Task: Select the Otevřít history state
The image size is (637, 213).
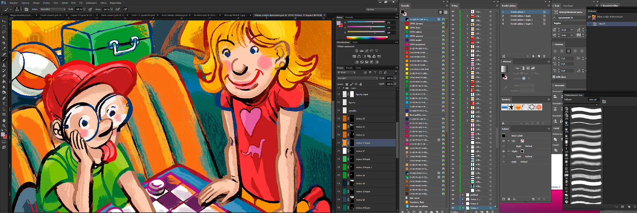Action: pos(611,24)
